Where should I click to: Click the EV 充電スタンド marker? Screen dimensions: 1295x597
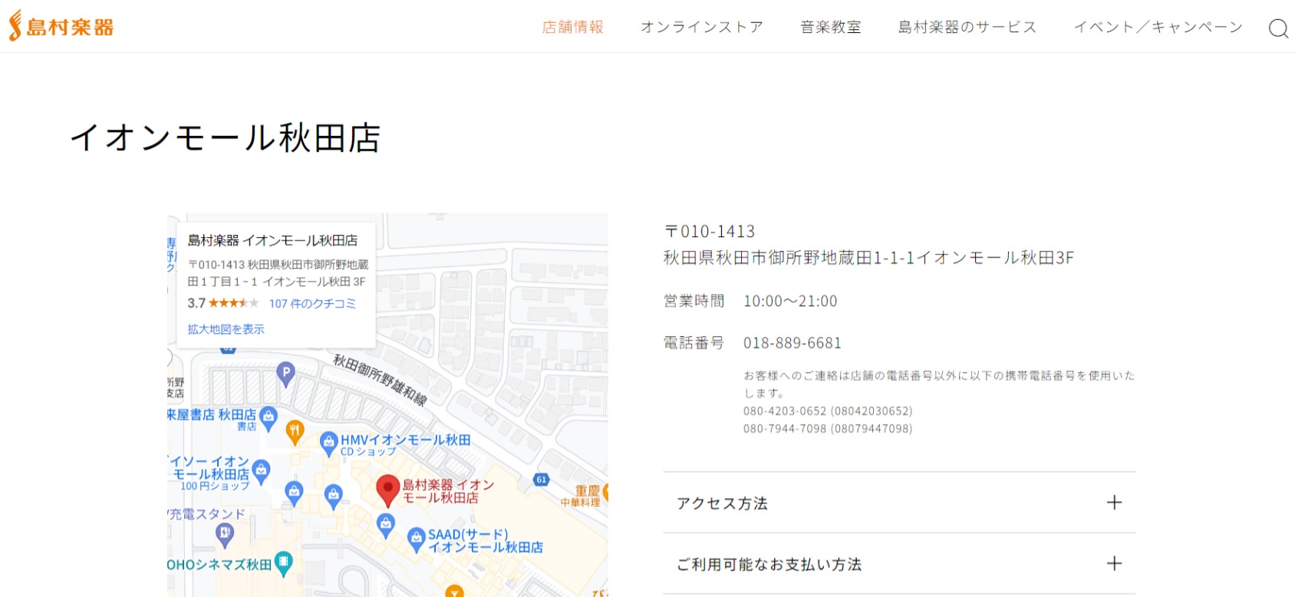pos(224,535)
